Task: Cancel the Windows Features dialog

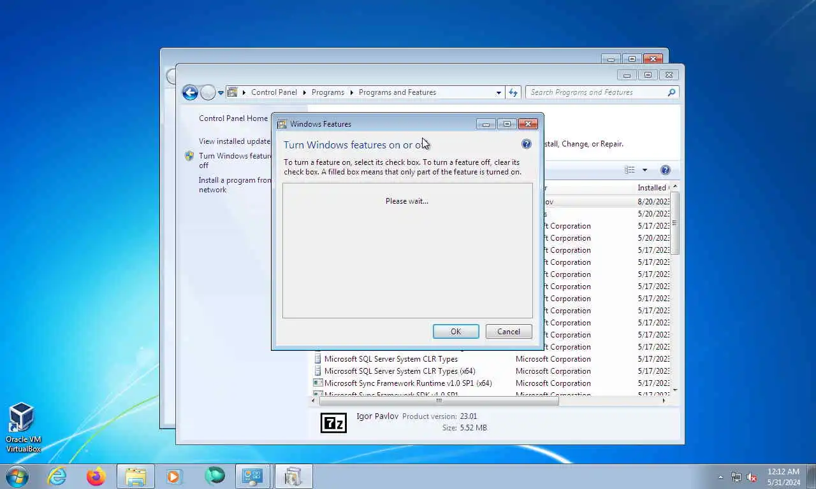Action: click(x=509, y=331)
